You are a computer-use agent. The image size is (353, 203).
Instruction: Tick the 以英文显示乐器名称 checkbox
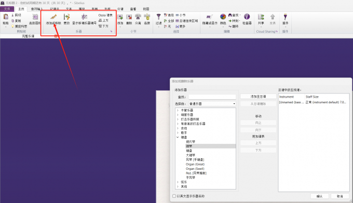click(x=174, y=196)
